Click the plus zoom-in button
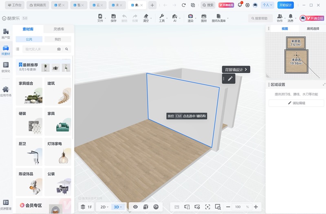The image size is (326, 214). point(256,207)
